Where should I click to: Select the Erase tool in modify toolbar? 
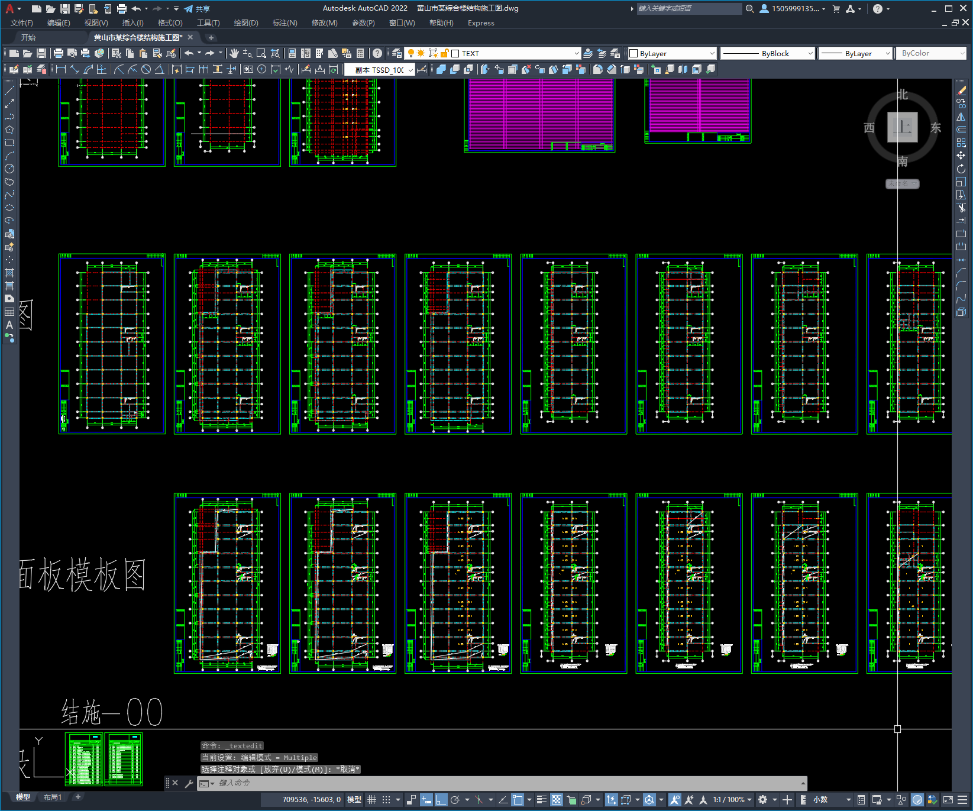961,91
